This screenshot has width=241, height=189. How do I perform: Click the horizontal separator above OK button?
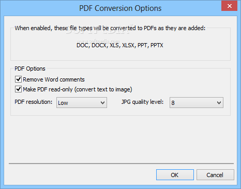[121, 164]
